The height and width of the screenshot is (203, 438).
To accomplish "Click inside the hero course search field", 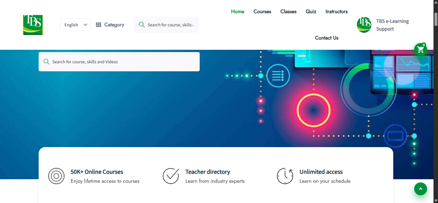I will pos(119,61).
